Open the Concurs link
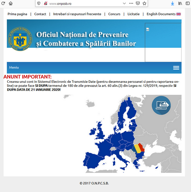Image resolution: width=191 pixels, height=192 pixels. tap(114, 14)
